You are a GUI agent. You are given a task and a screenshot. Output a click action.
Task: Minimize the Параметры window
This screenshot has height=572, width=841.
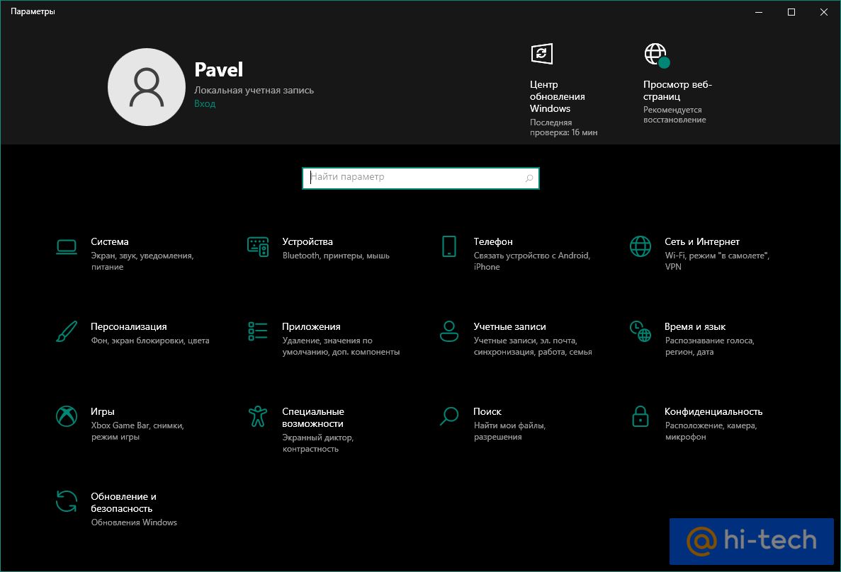tap(759, 12)
